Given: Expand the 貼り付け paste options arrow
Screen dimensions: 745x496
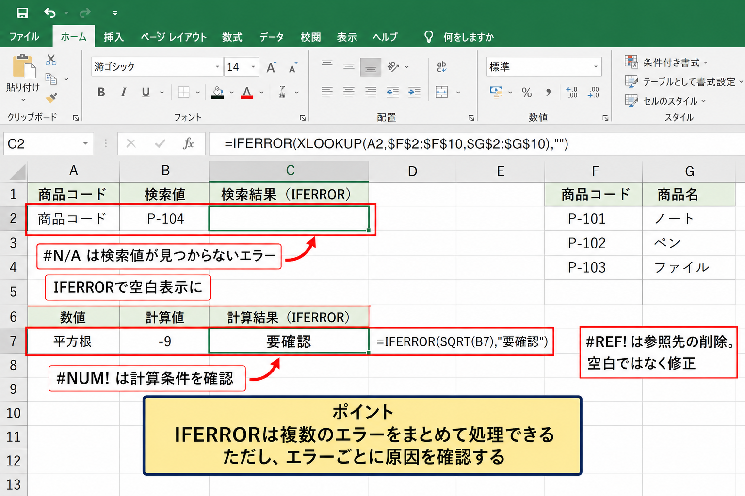Looking at the screenshot, I should (x=23, y=100).
